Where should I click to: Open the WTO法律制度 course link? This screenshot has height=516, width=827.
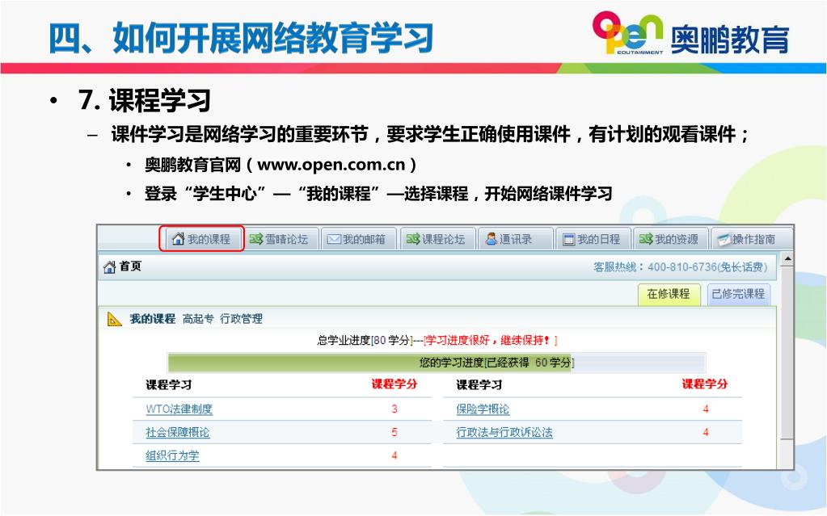[179, 409]
